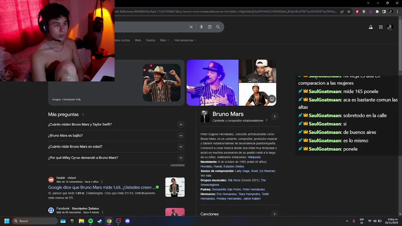402x226 pixels.
Task: Open Silk Sonic group link
Action: (234, 180)
